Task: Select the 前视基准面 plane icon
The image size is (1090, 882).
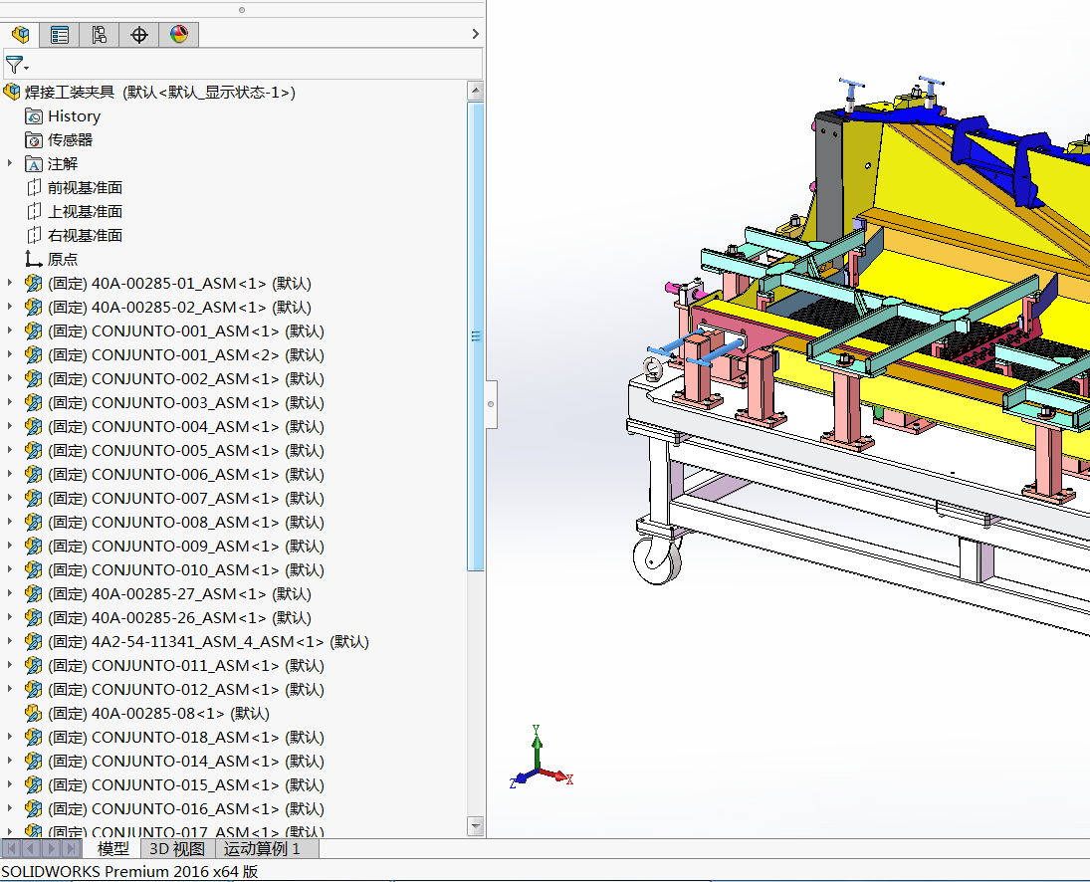Action: point(34,188)
